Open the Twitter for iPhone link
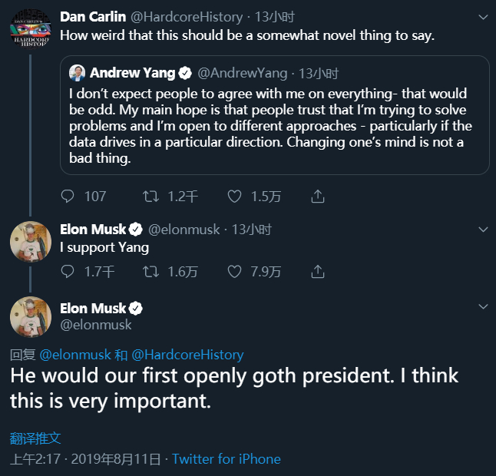 [x=227, y=459]
